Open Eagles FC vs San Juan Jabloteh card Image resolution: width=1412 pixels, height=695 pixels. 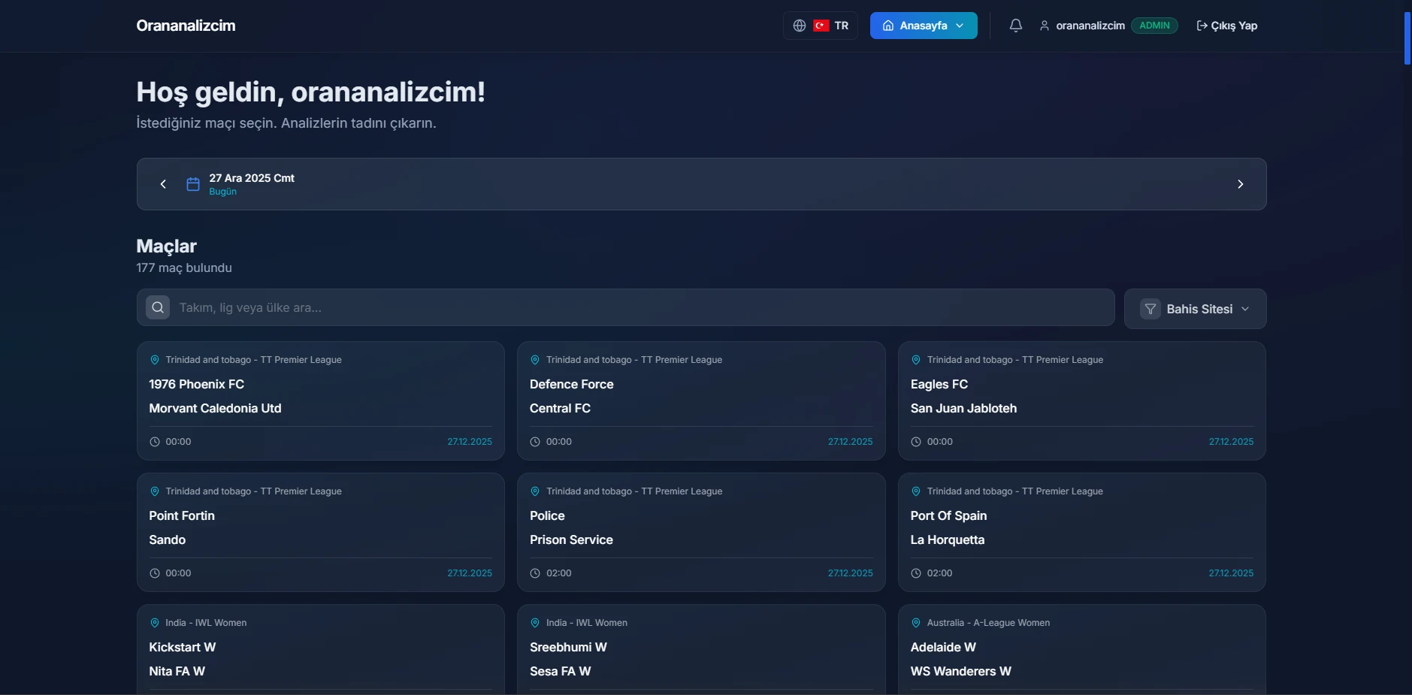pos(1081,400)
